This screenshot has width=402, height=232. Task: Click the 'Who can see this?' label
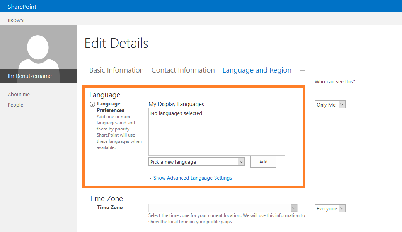coord(335,82)
